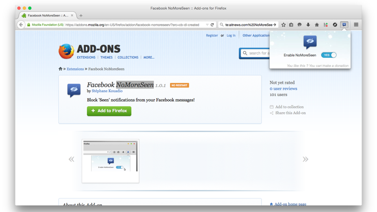Click the NoMoreSeen logo in popup panel
The image size is (377, 212).
tap(310, 42)
